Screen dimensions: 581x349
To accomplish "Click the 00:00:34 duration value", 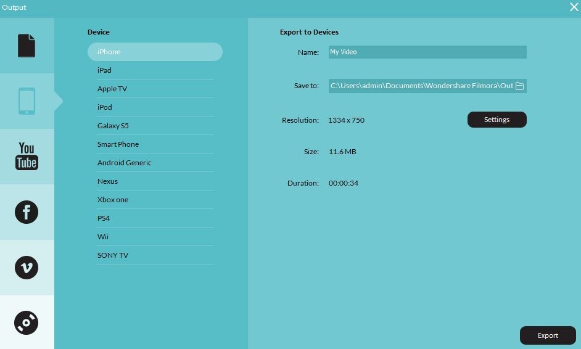I will coord(344,183).
